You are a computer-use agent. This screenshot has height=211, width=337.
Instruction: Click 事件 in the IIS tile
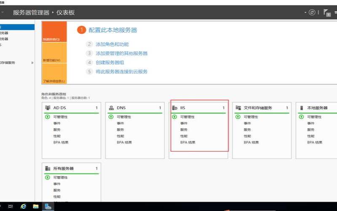pyautogui.click(x=184, y=123)
